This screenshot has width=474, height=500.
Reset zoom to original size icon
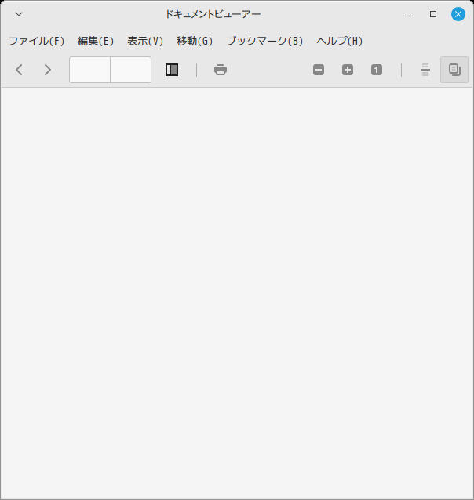click(377, 70)
